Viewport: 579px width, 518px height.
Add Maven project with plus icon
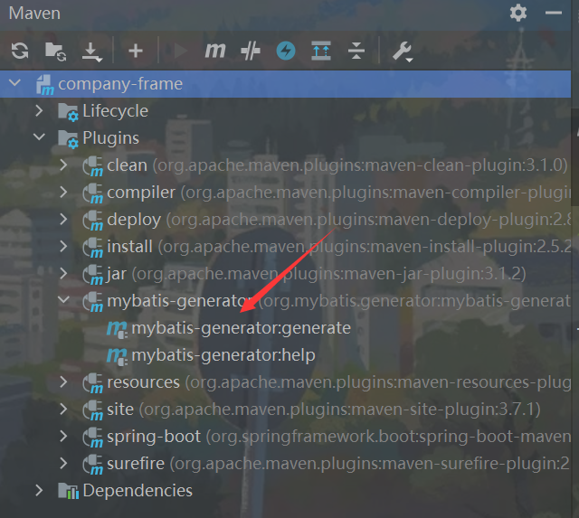[x=136, y=51]
